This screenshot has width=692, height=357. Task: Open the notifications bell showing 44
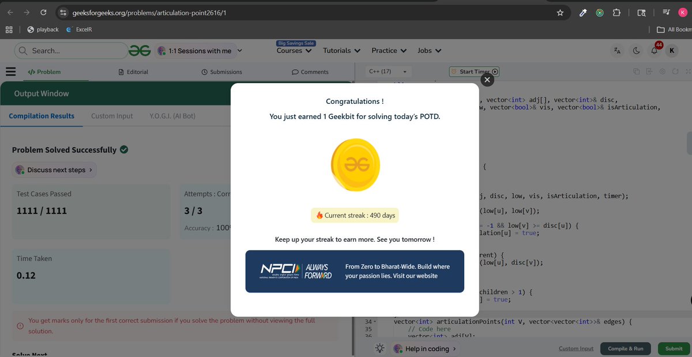point(655,50)
